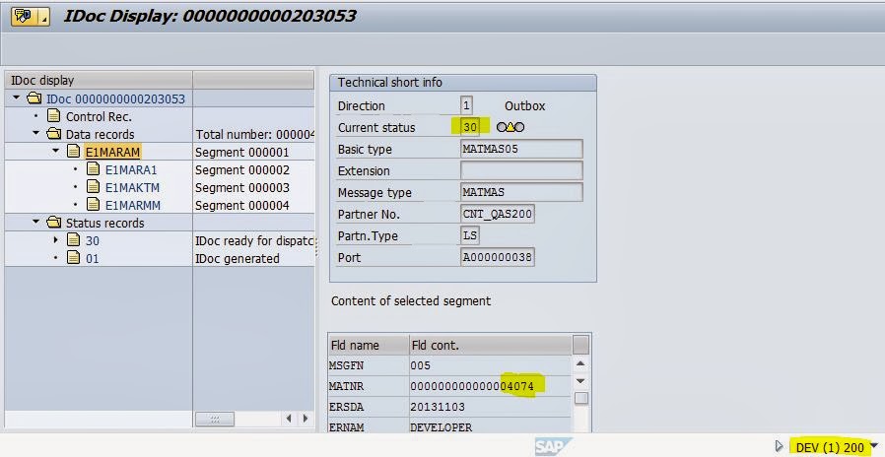
Task: Click tree scroll right arrow
Action: [306, 419]
